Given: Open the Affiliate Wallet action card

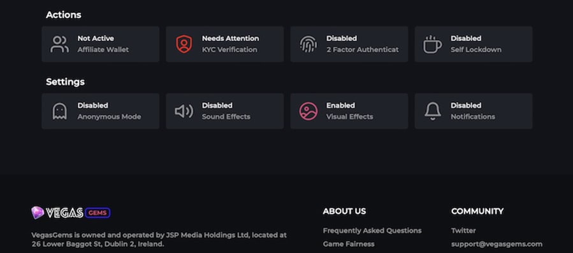Looking at the screenshot, I should coord(101,44).
